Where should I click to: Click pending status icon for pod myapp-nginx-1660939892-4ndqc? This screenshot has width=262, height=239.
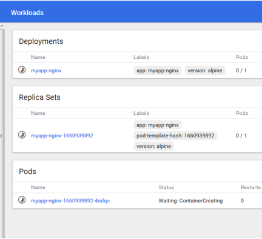click(22, 200)
